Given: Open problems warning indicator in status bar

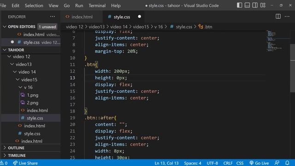Looking at the screenshot, I should coord(4,163).
